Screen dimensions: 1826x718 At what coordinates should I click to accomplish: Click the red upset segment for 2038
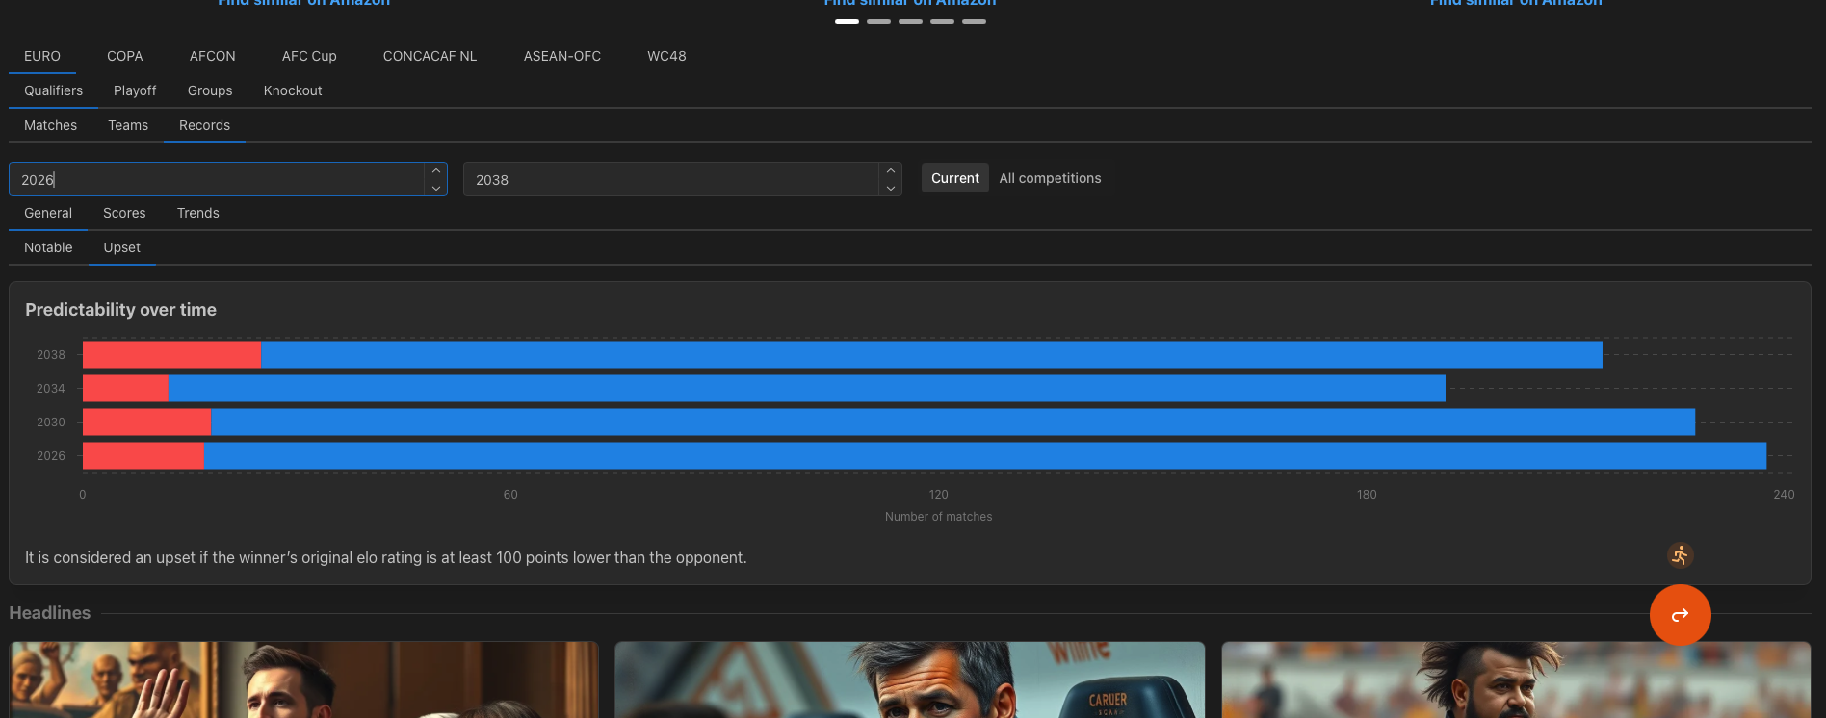pos(171,354)
